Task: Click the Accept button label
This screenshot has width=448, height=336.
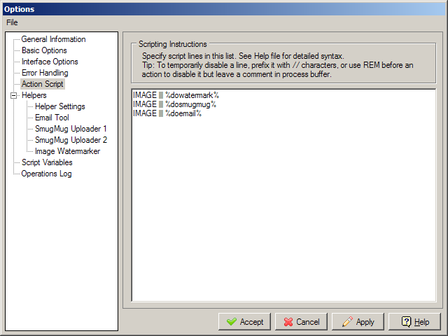Action: tap(251, 322)
